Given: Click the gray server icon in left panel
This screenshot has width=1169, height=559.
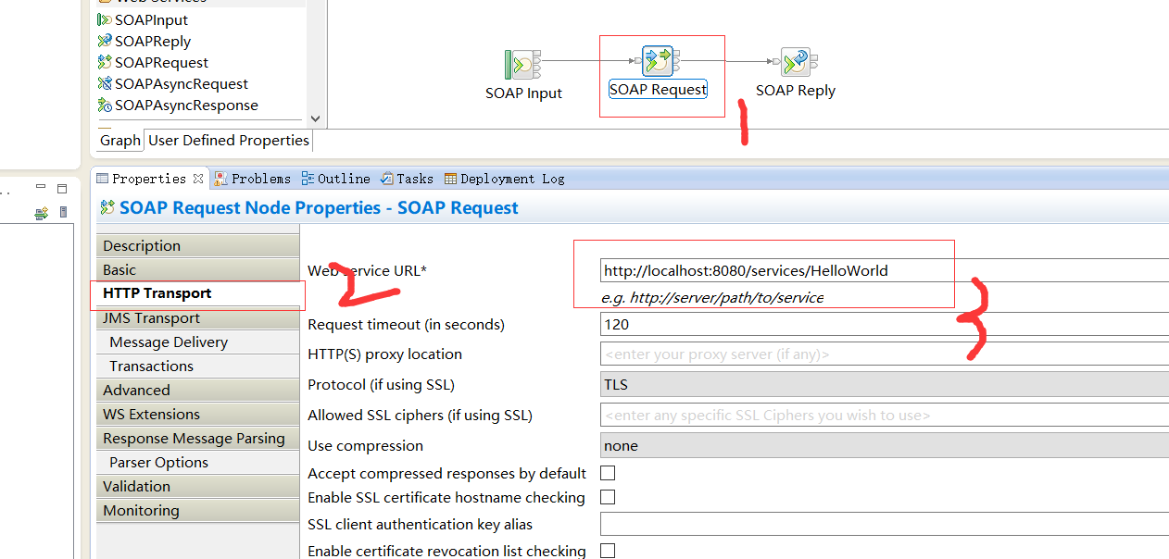Looking at the screenshot, I should (x=63, y=213).
